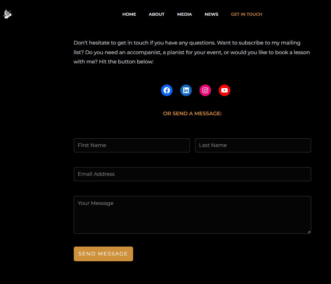Open the LinkedIn social icon

186,90
